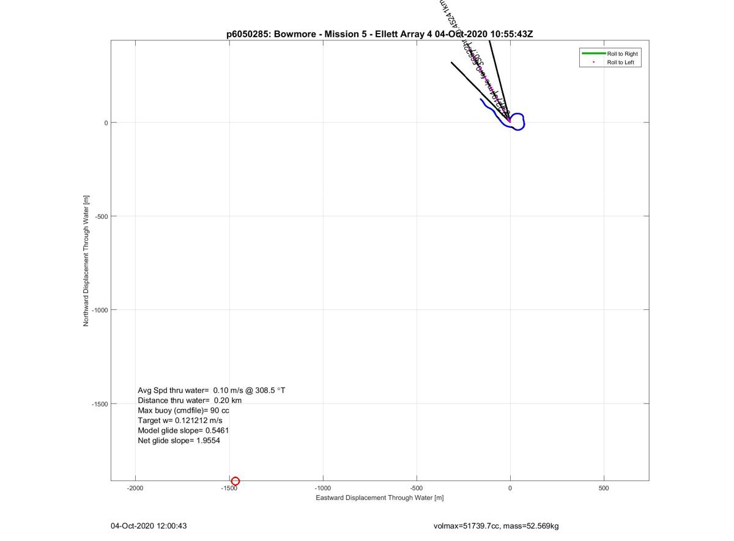Click the 'Northward Displacement Through Water [m]' axis label
734x541 pixels.
coord(86,260)
